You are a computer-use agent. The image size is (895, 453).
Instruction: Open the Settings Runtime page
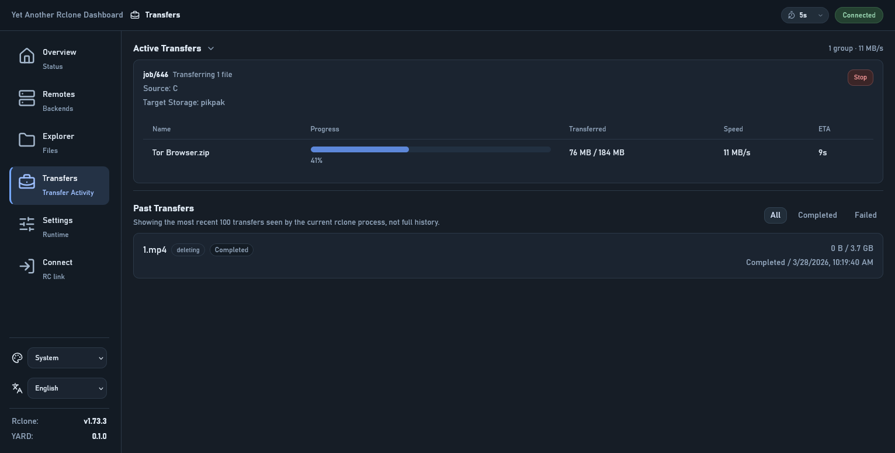click(x=58, y=226)
